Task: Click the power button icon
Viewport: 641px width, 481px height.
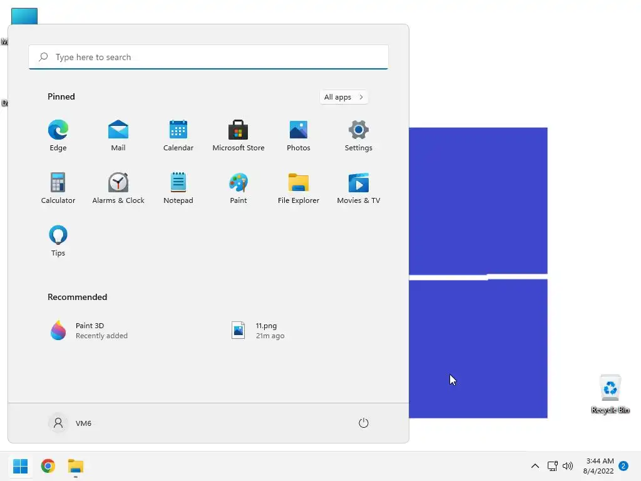Action: [364, 423]
